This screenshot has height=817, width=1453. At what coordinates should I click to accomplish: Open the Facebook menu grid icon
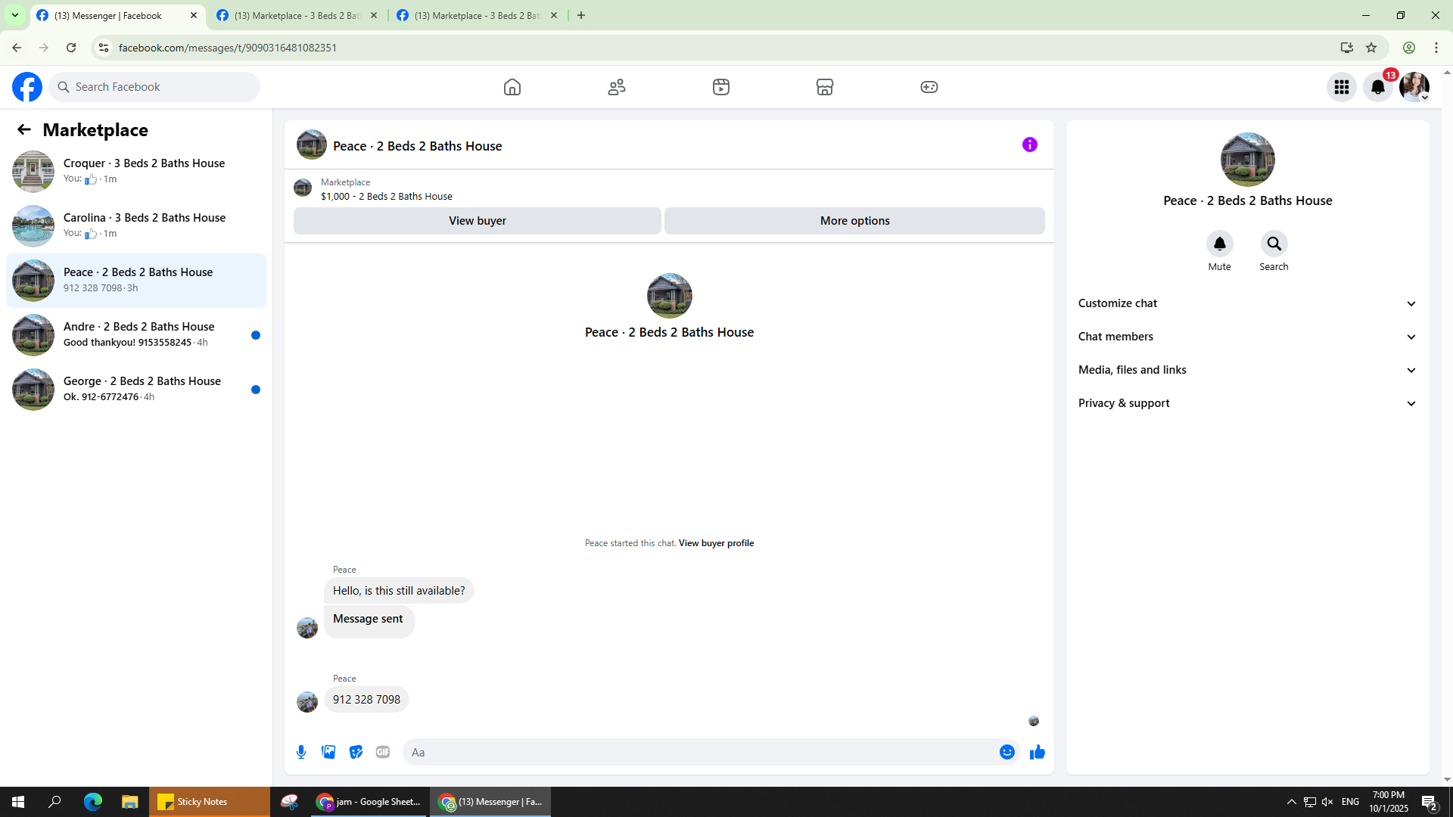point(1342,87)
